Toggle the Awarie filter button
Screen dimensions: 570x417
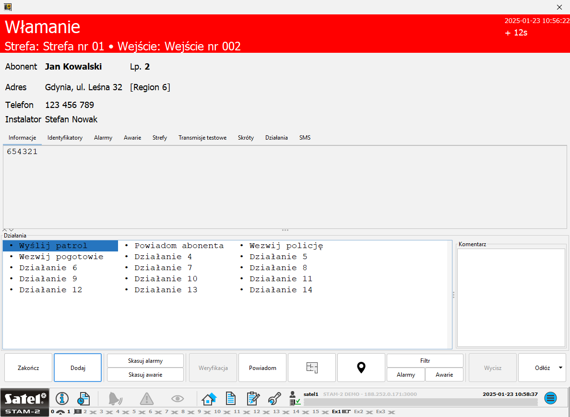pos(444,375)
